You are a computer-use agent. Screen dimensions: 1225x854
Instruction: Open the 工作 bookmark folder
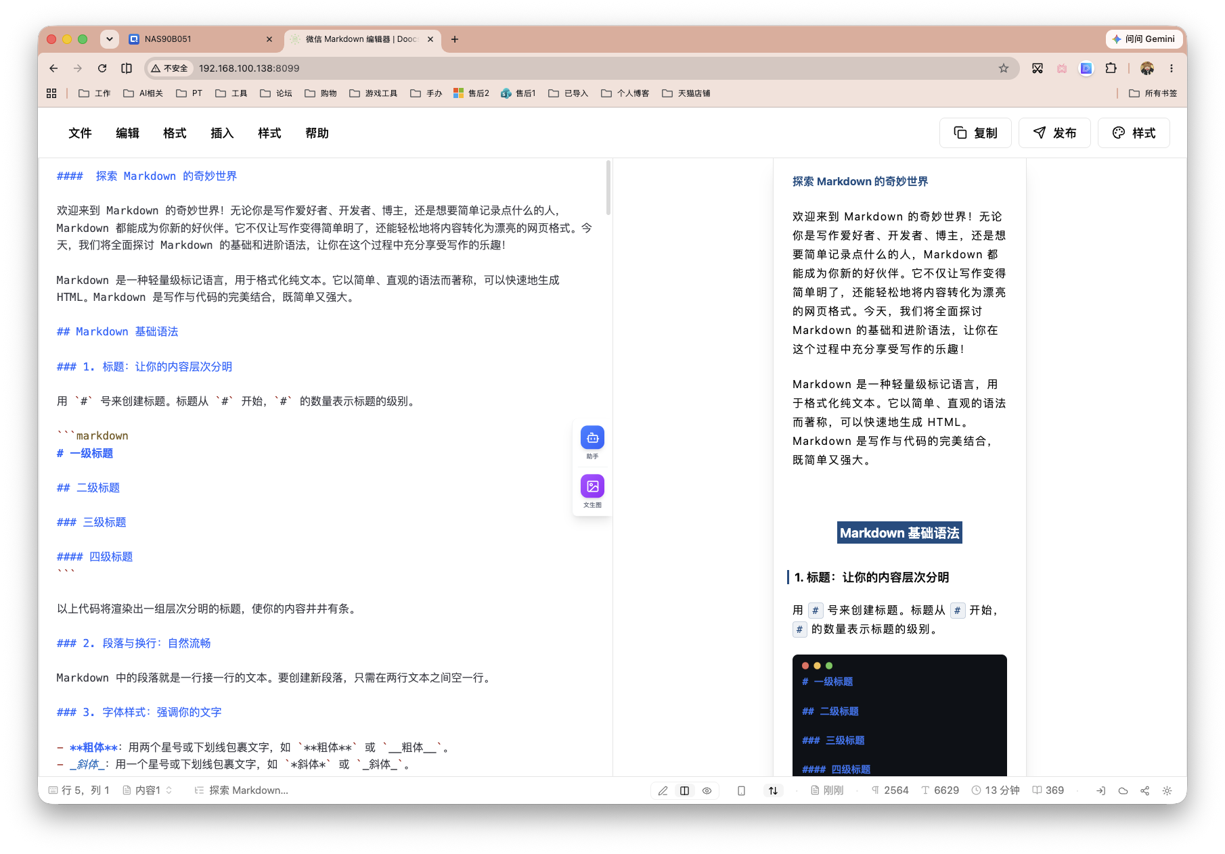coord(95,93)
